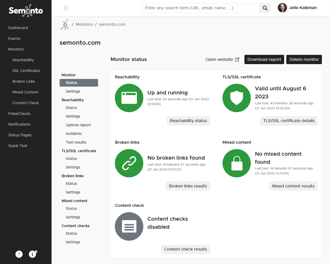Click the Semonto breadcrumb home icon

click(x=65, y=25)
